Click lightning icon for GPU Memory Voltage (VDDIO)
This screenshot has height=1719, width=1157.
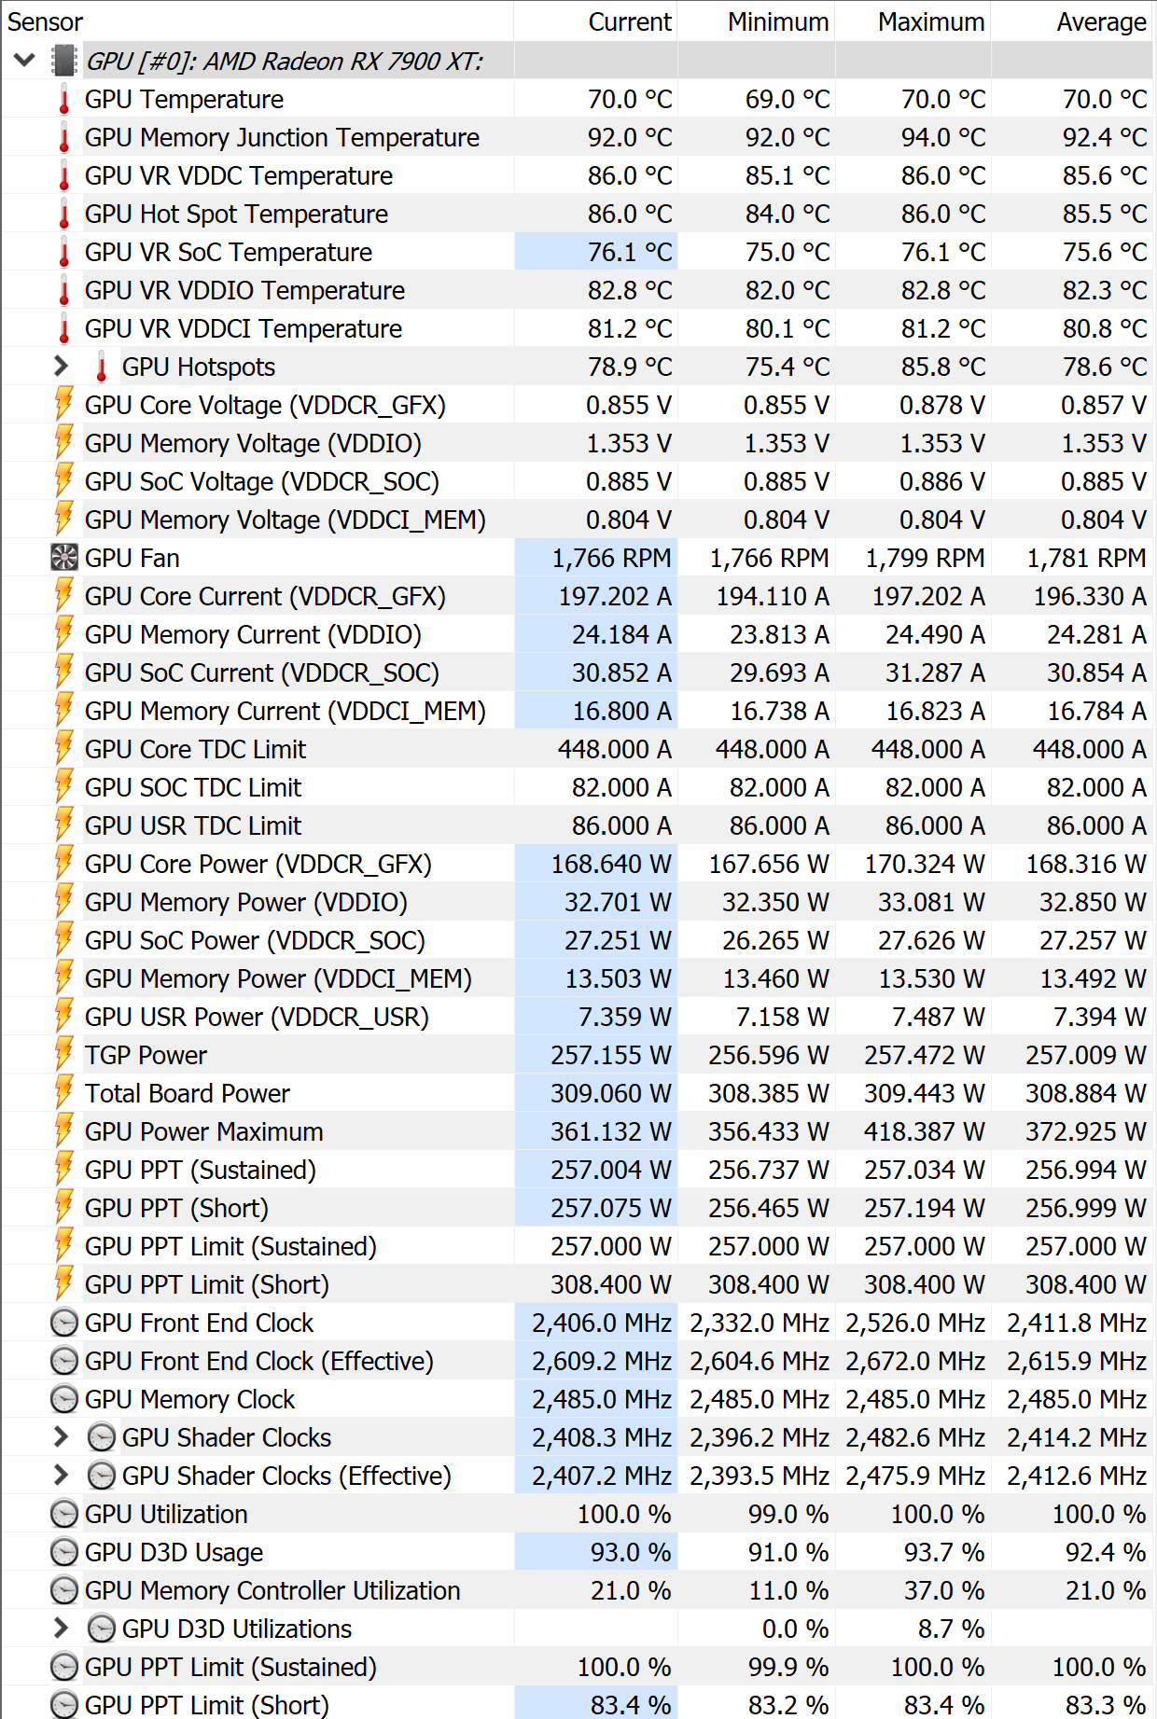tap(63, 443)
